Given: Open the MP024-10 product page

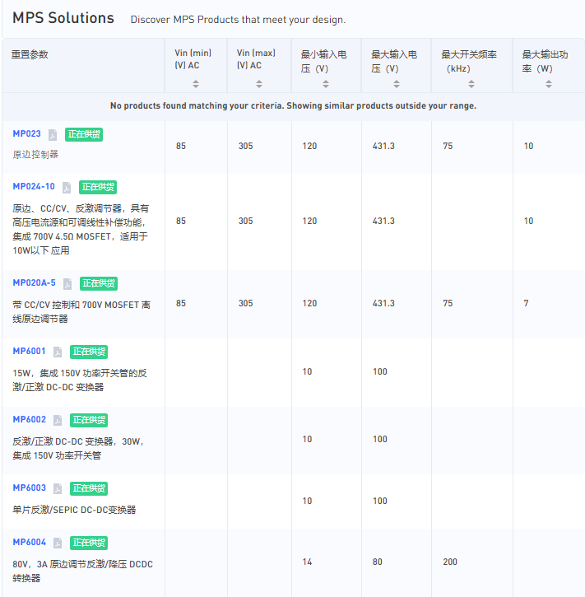Looking at the screenshot, I should click(x=34, y=187).
